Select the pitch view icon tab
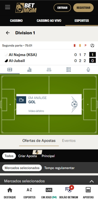 coord(10,70)
